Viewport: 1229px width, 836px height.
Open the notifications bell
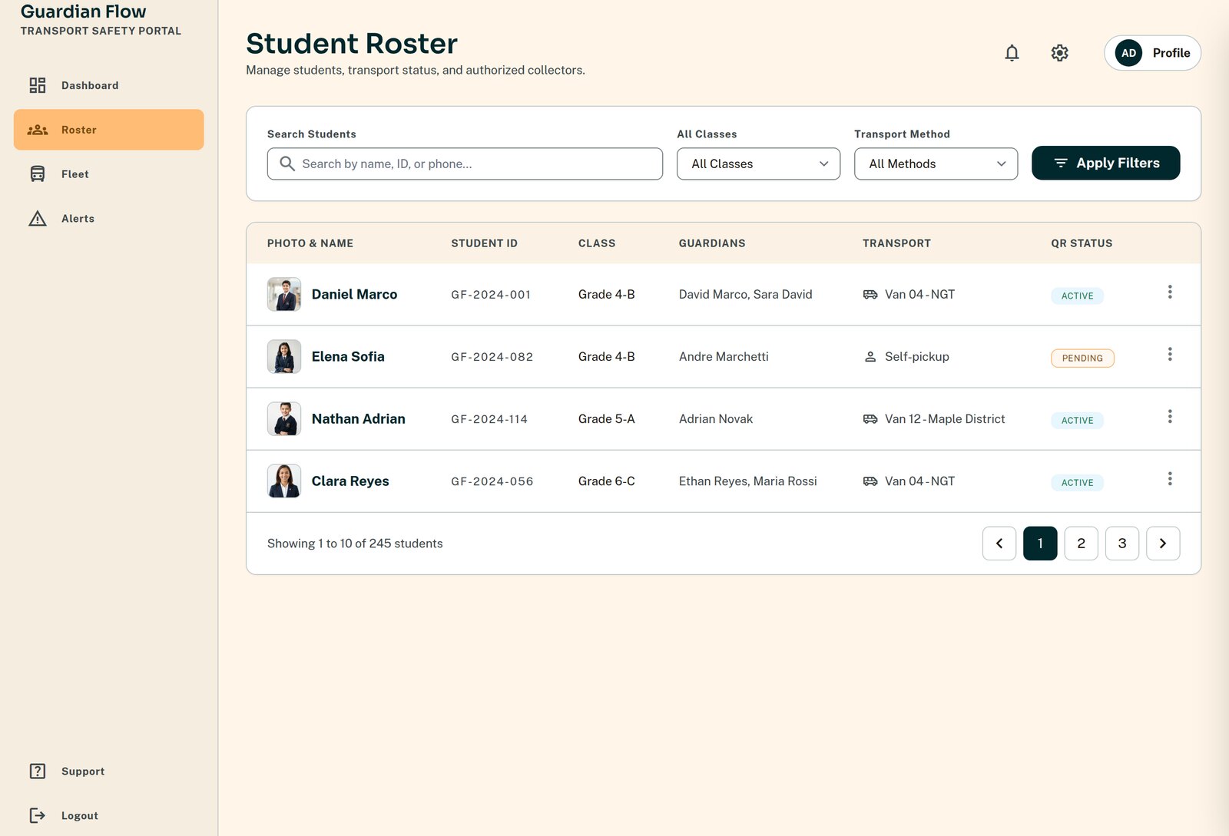[x=1012, y=53]
